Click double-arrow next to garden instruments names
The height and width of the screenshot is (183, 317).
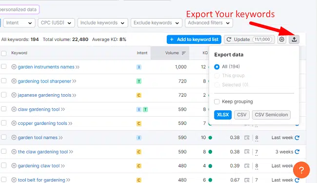coord(78,67)
